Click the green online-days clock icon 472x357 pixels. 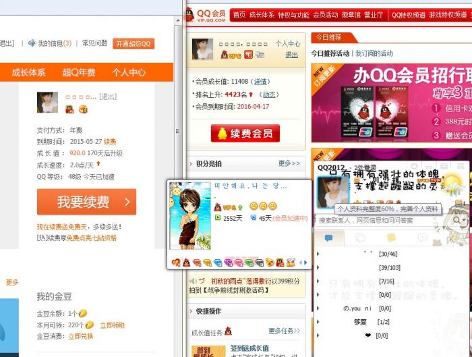218,217
